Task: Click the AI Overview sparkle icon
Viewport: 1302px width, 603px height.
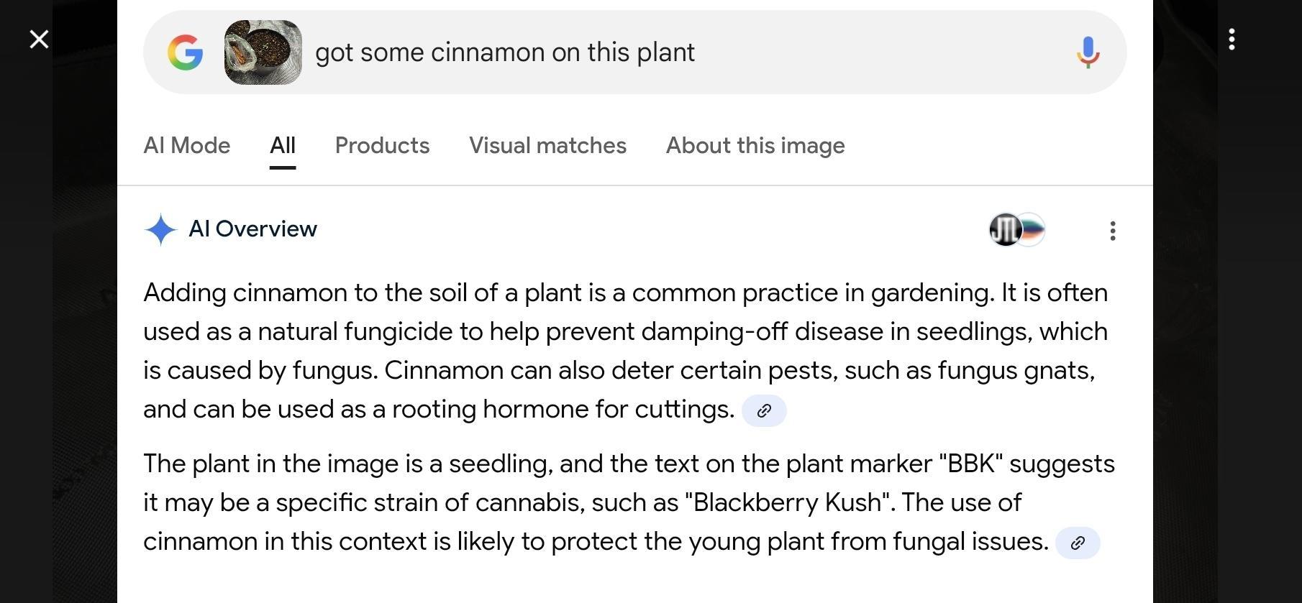Action: tap(160, 230)
